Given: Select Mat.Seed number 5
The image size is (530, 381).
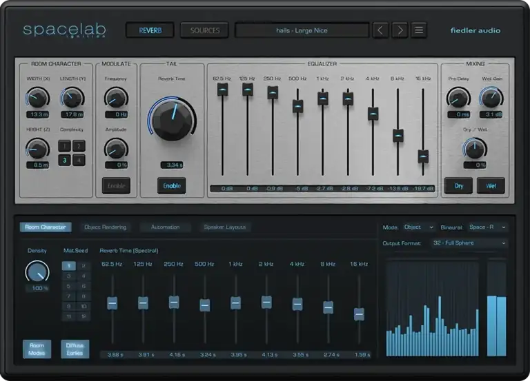Looking at the screenshot, I should 69,286.
